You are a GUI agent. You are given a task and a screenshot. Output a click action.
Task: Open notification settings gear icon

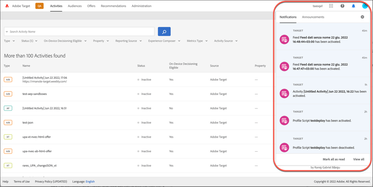click(362, 17)
